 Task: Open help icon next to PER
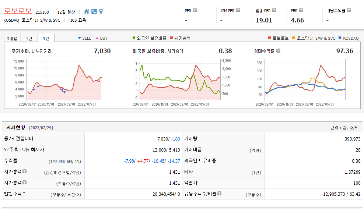click(195, 10)
